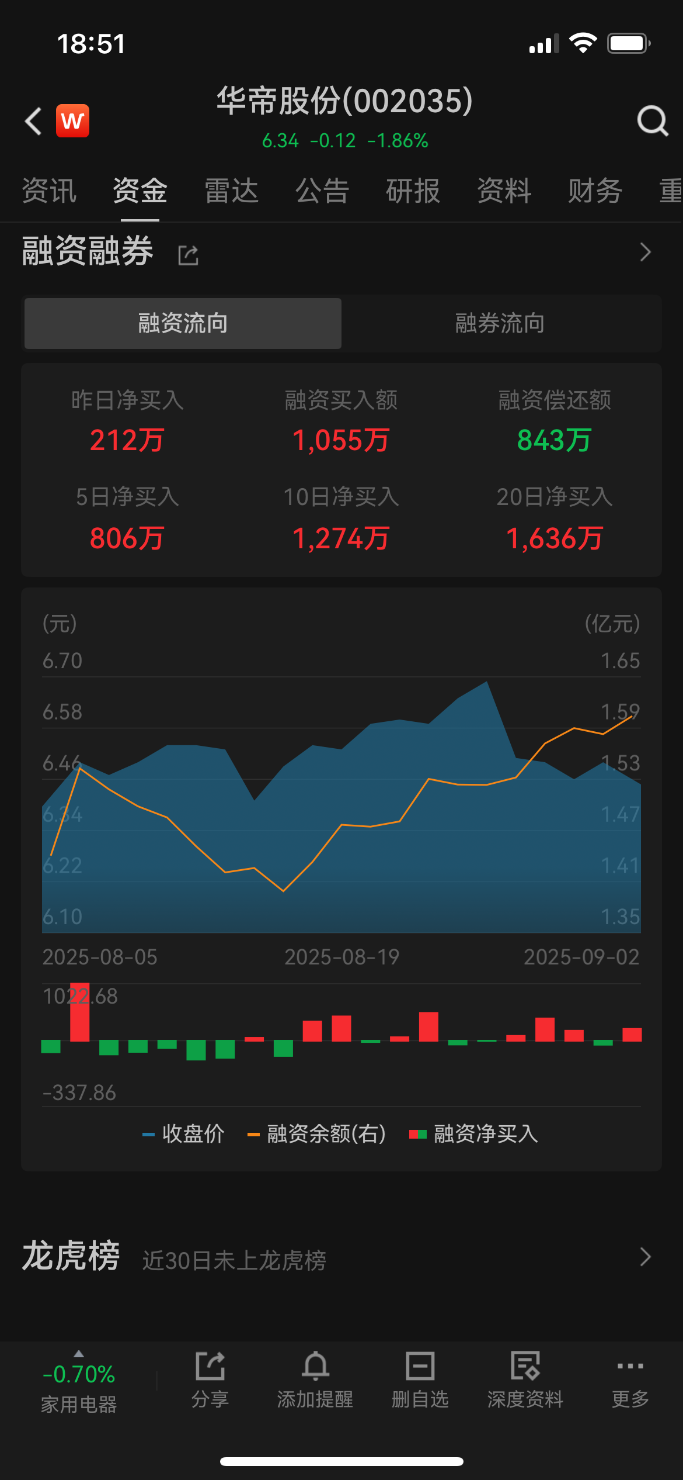Tap the 收盘价 legend entry
683x1480 pixels.
[183, 1134]
